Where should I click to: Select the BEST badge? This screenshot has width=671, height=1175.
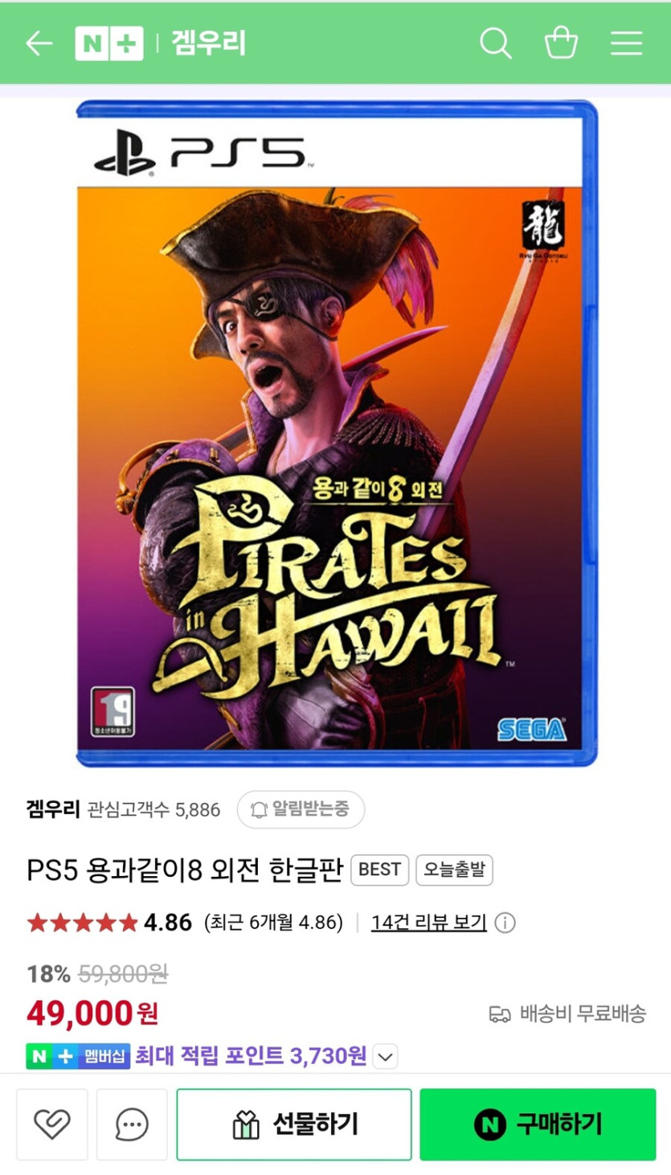tap(380, 870)
